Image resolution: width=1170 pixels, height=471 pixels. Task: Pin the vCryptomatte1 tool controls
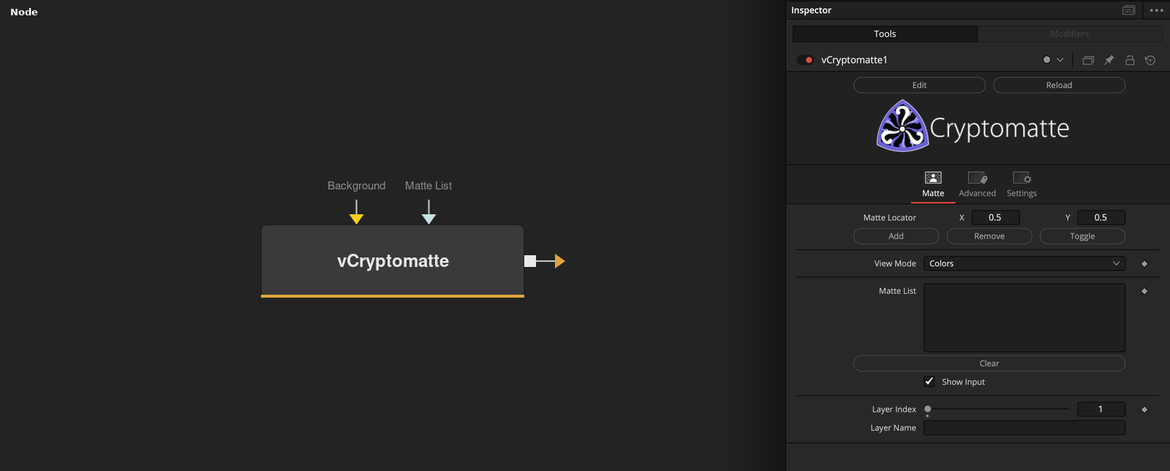[x=1109, y=60]
